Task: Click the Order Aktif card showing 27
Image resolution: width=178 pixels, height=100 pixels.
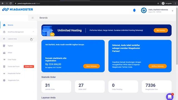Action: [90, 86]
